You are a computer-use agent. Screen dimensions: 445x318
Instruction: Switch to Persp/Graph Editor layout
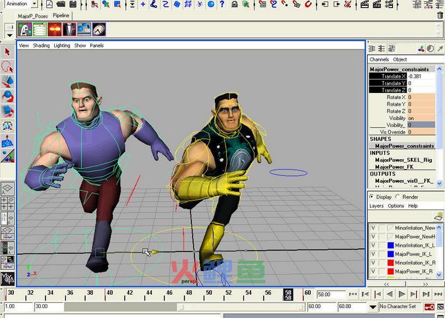[7, 233]
